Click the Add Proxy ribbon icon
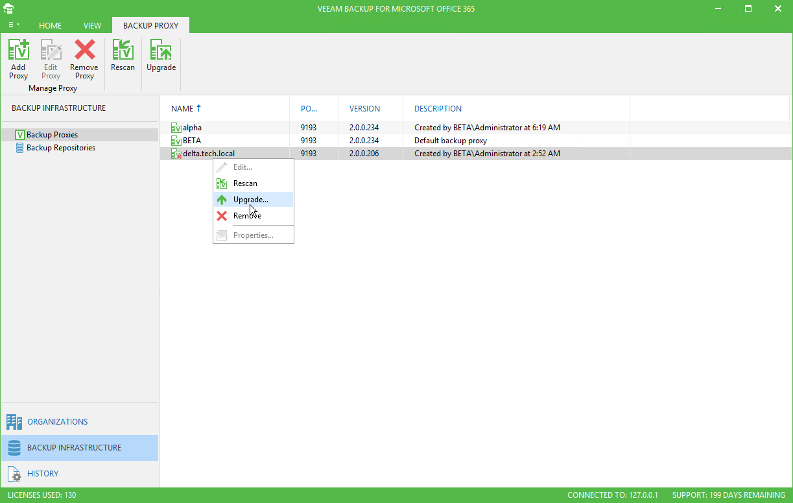 [x=18, y=50]
